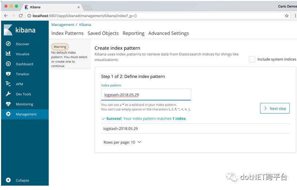Click the Kibana logo icon
The width and height of the screenshot is (297, 190).
pyautogui.click(x=8, y=30)
